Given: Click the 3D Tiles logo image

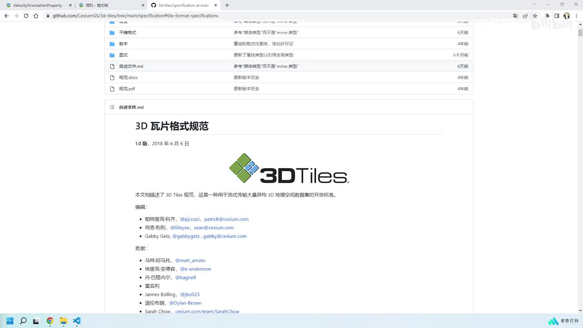Looking at the screenshot, I should 289,168.
